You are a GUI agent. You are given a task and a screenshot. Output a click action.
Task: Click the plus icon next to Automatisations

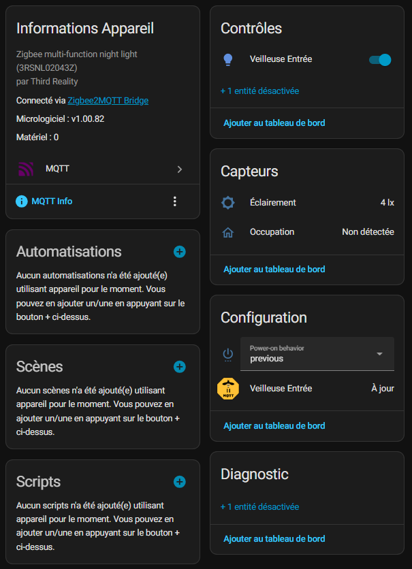click(x=180, y=252)
